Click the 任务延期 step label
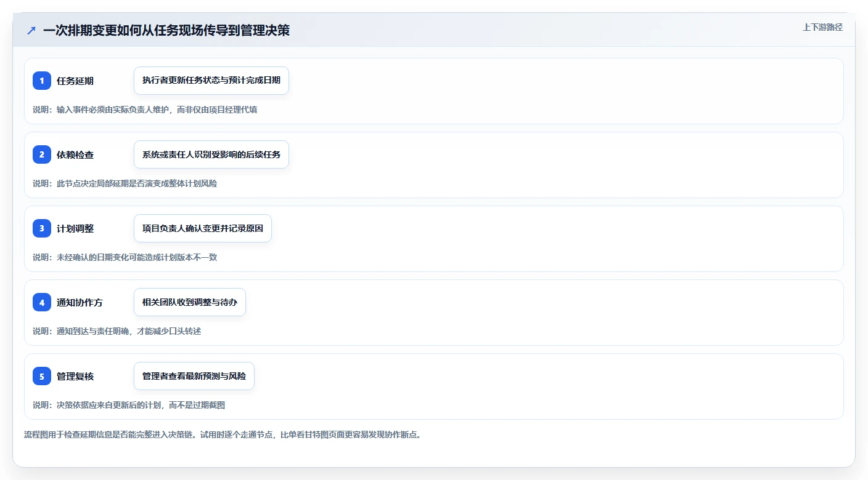 pyautogui.click(x=75, y=81)
